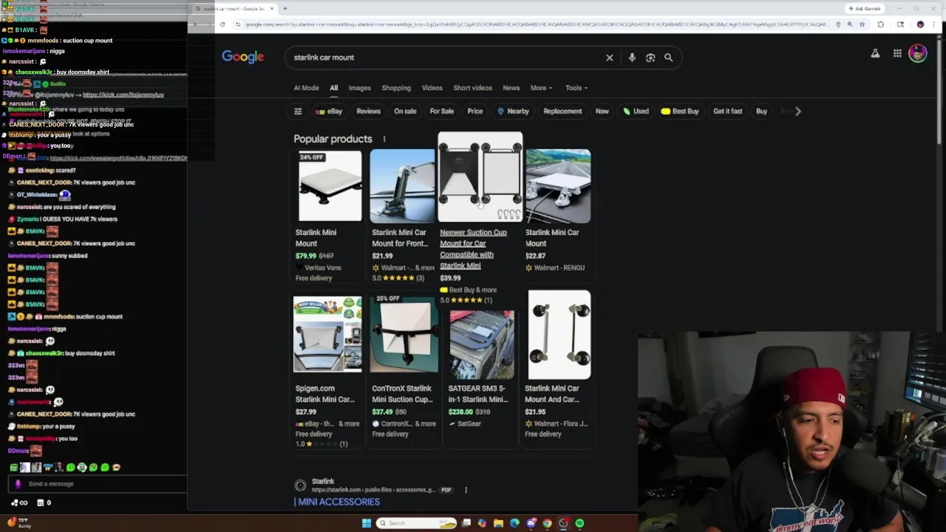Screen dimensions: 946x532
Task: Open Popular products options menu
Action: [x=384, y=139]
